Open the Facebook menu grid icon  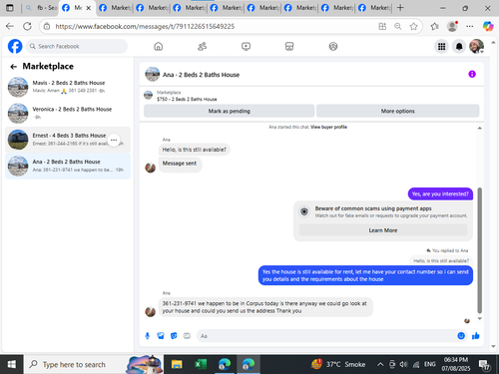(441, 47)
